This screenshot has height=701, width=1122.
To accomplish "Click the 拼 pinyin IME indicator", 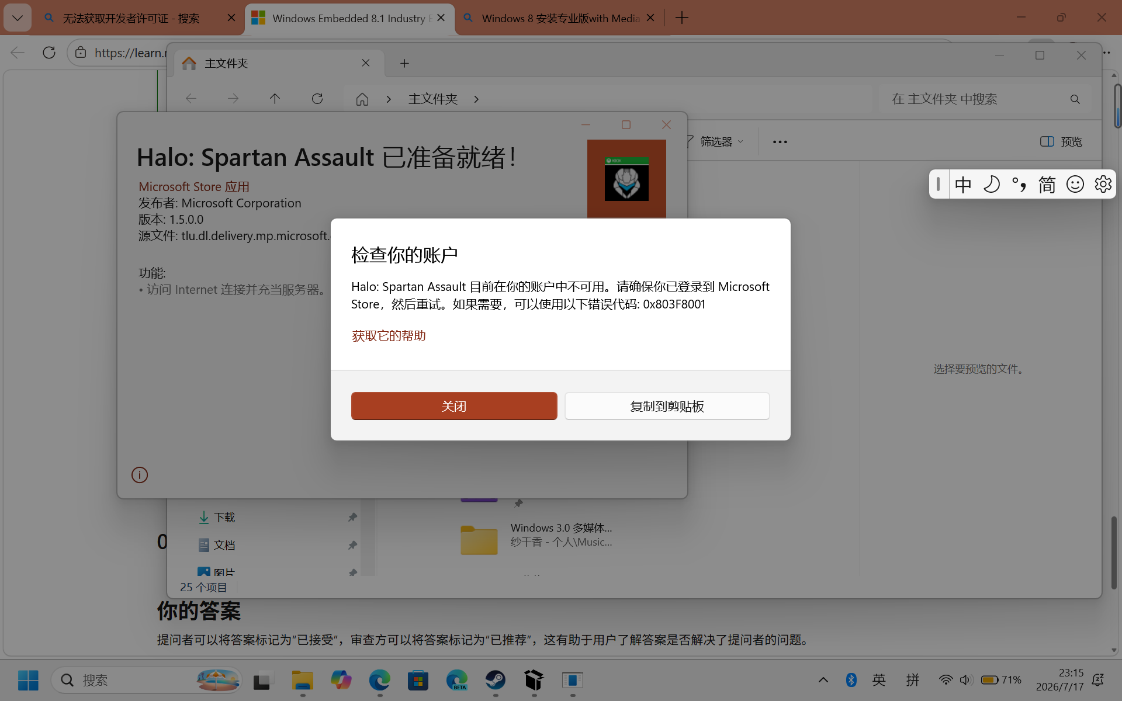I will tap(913, 680).
